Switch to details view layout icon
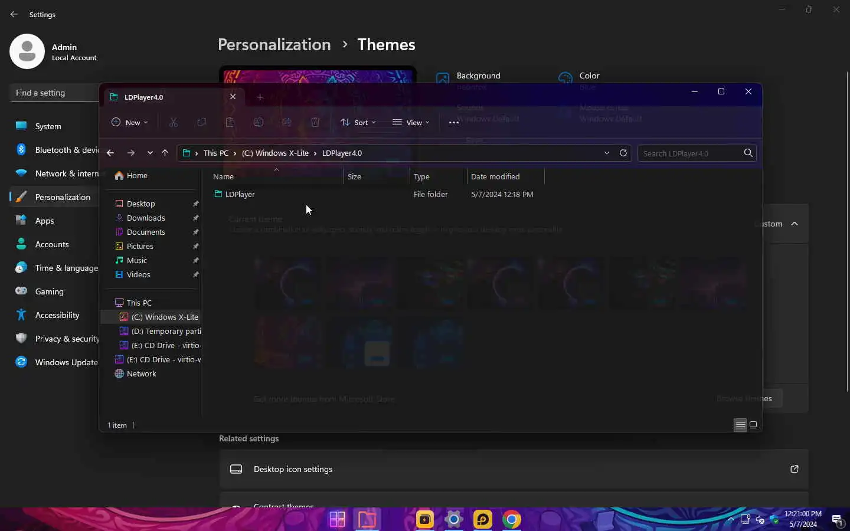Image resolution: width=850 pixels, height=531 pixels. 740,425
